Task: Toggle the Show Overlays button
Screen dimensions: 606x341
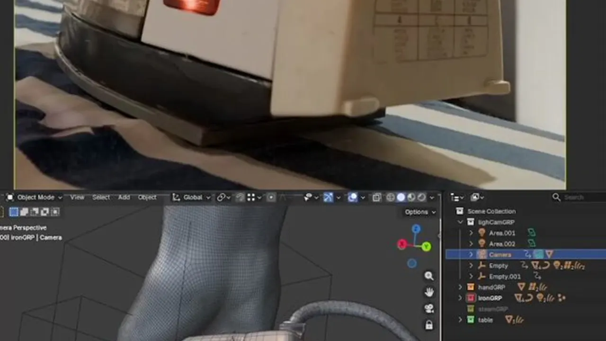Action: click(x=352, y=197)
